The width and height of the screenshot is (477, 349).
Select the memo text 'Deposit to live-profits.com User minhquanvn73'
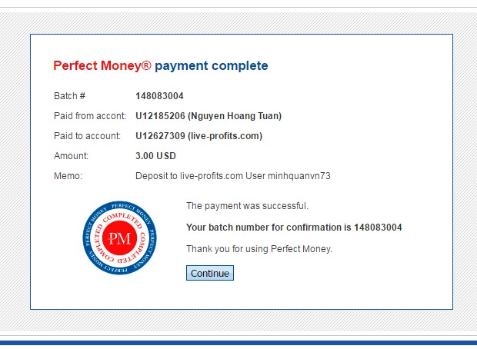[232, 176]
